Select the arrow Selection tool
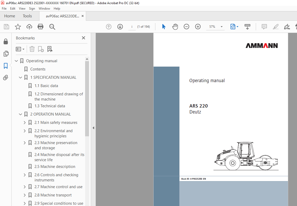Viewport: 297px width, 206px height. coord(164,27)
